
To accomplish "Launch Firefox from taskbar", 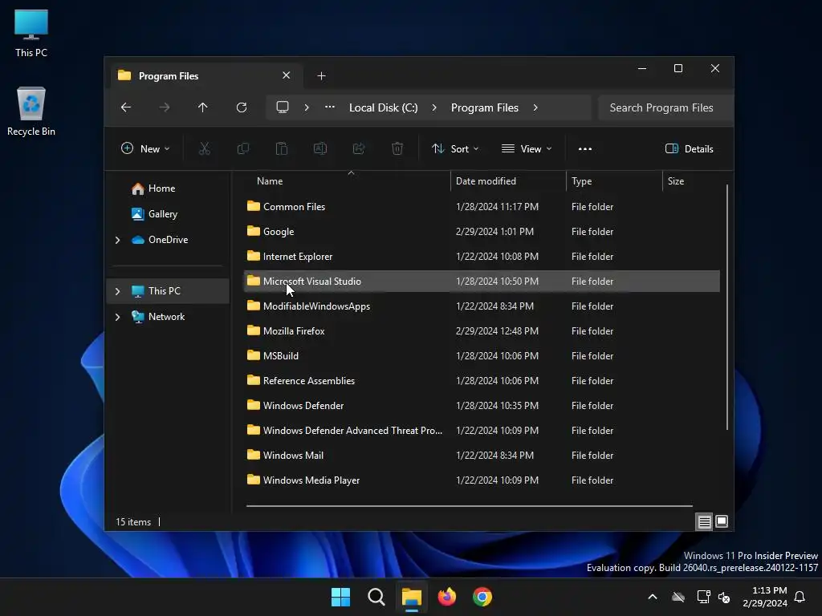I will pyautogui.click(x=446, y=597).
